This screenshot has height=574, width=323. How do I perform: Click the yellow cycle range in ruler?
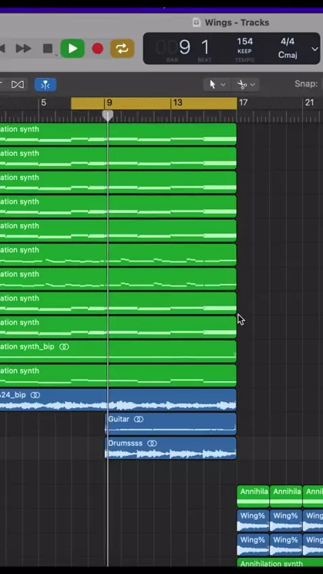click(154, 104)
